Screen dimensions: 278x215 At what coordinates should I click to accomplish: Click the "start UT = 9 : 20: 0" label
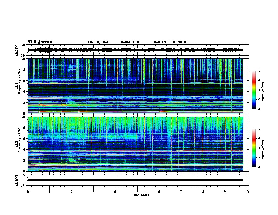point(170,42)
